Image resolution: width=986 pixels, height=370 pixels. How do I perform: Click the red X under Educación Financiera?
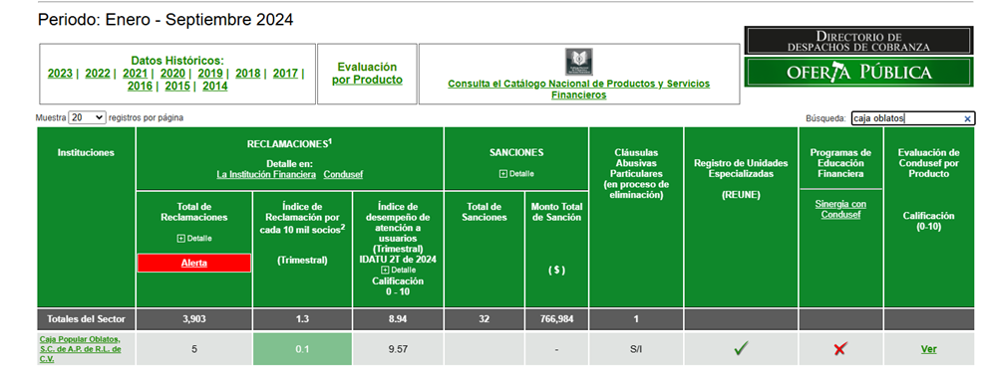click(x=840, y=349)
